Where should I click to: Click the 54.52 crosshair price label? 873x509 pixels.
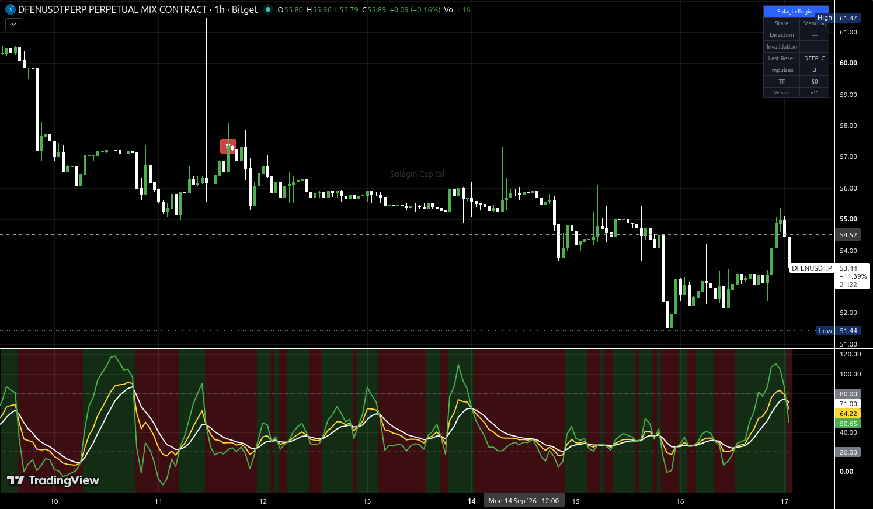(x=848, y=235)
